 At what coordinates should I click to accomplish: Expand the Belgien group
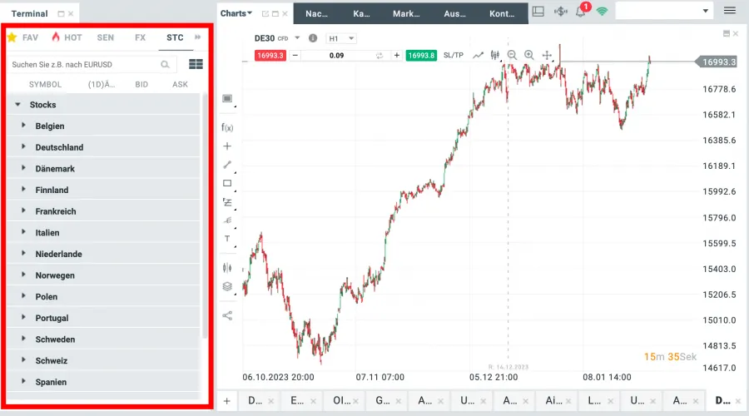(23, 125)
